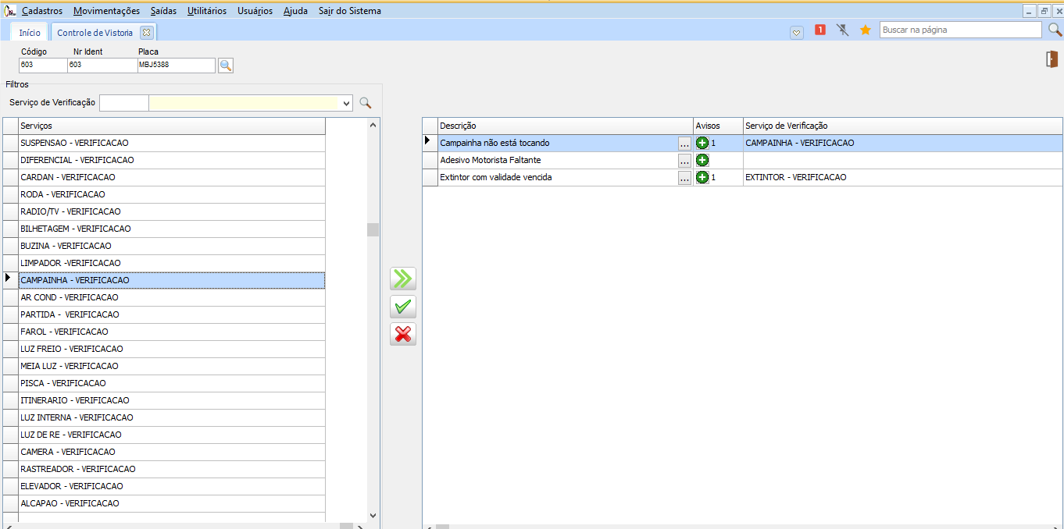Add aviso for Adesivo Motorista Faltante
The image size is (1064, 529).
pos(702,160)
